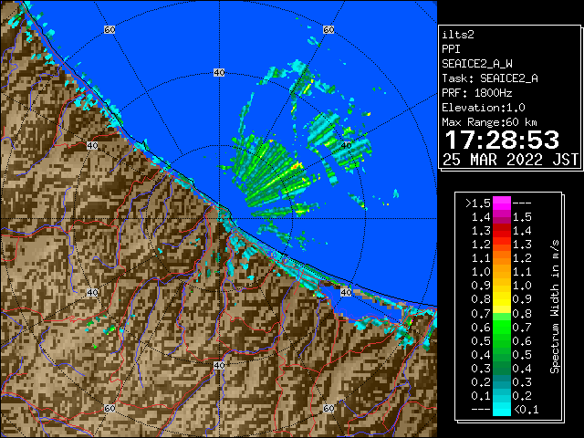Click the '<0.1' legend label

pos(527,410)
